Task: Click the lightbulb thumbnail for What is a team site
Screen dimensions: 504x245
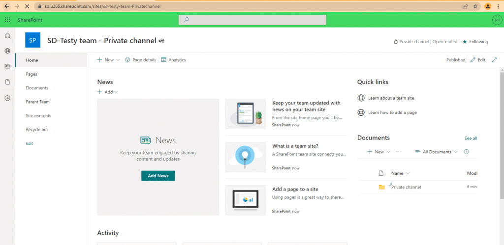Action: click(x=246, y=157)
